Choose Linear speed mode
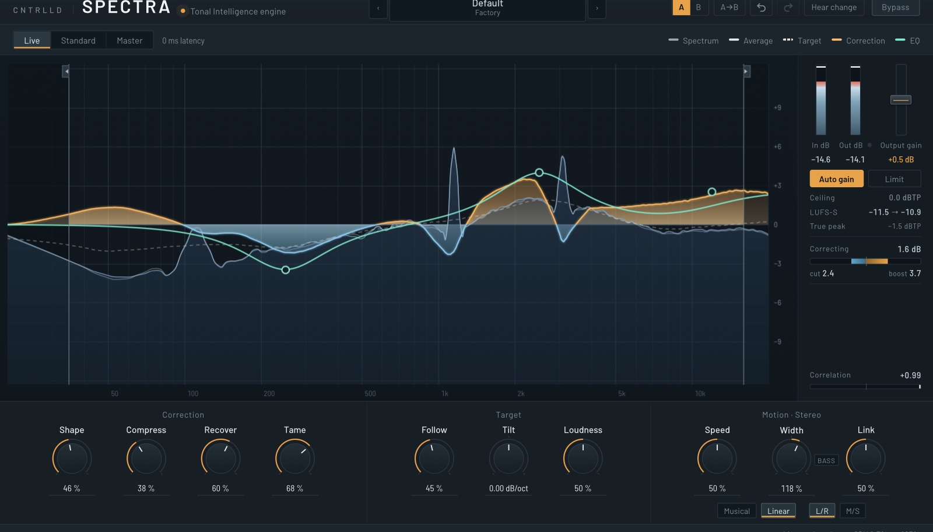Screen dimensions: 933x532 pyautogui.click(x=778, y=511)
